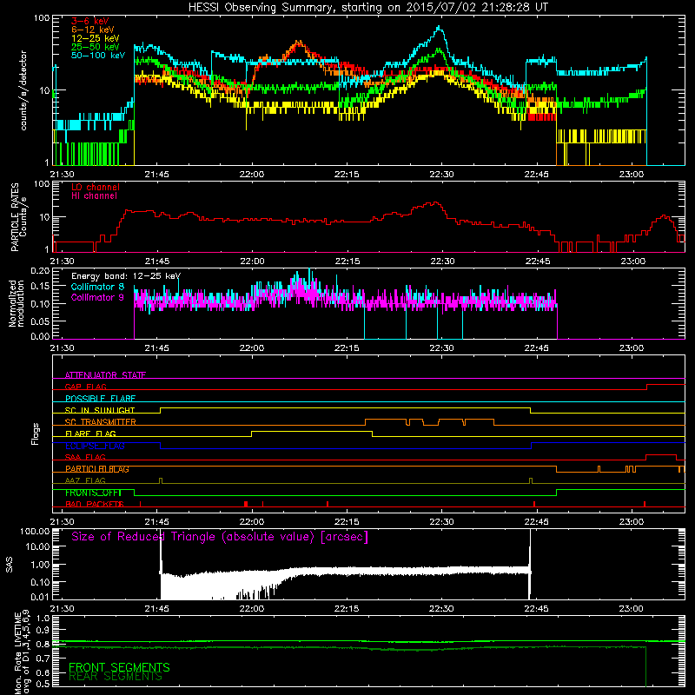Select the POSSIBLE_FLARE flag label
The image size is (695, 695).
pos(100,399)
